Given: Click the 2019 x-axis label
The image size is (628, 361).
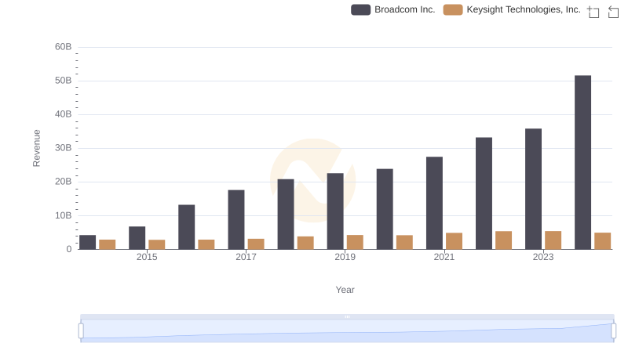Looking at the screenshot, I should point(345,257).
